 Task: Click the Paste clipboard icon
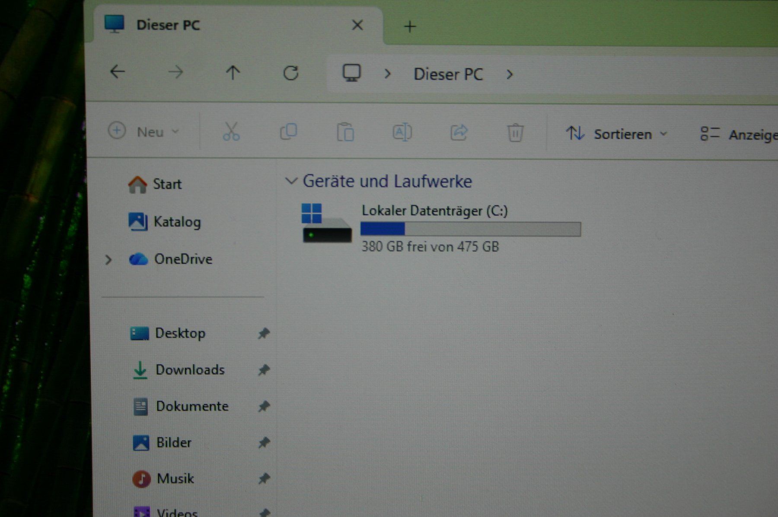click(x=345, y=132)
